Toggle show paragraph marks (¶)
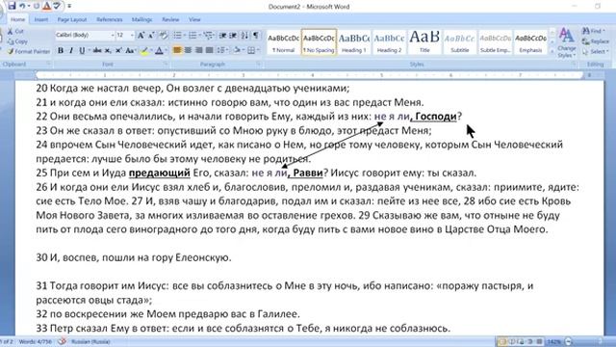The width and height of the screenshot is (616, 347). (x=256, y=36)
